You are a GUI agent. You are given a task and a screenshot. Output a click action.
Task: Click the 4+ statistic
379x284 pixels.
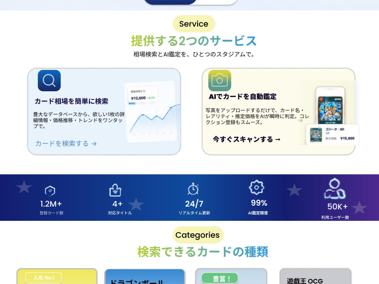coord(117,204)
